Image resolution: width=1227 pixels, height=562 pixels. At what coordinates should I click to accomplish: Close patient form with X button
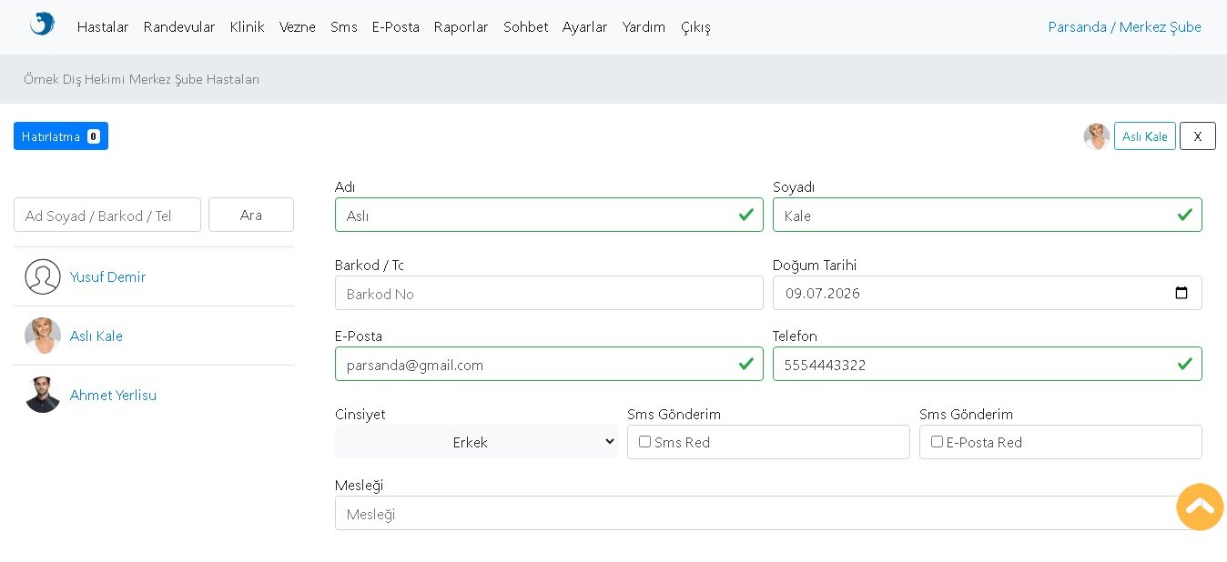[1198, 136]
